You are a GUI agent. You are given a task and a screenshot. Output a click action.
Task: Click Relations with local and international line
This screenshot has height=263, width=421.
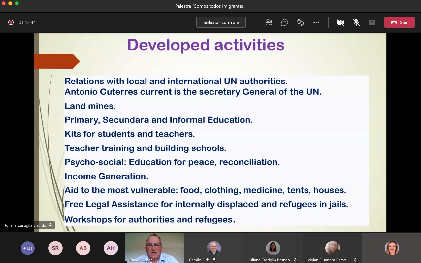point(176,81)
